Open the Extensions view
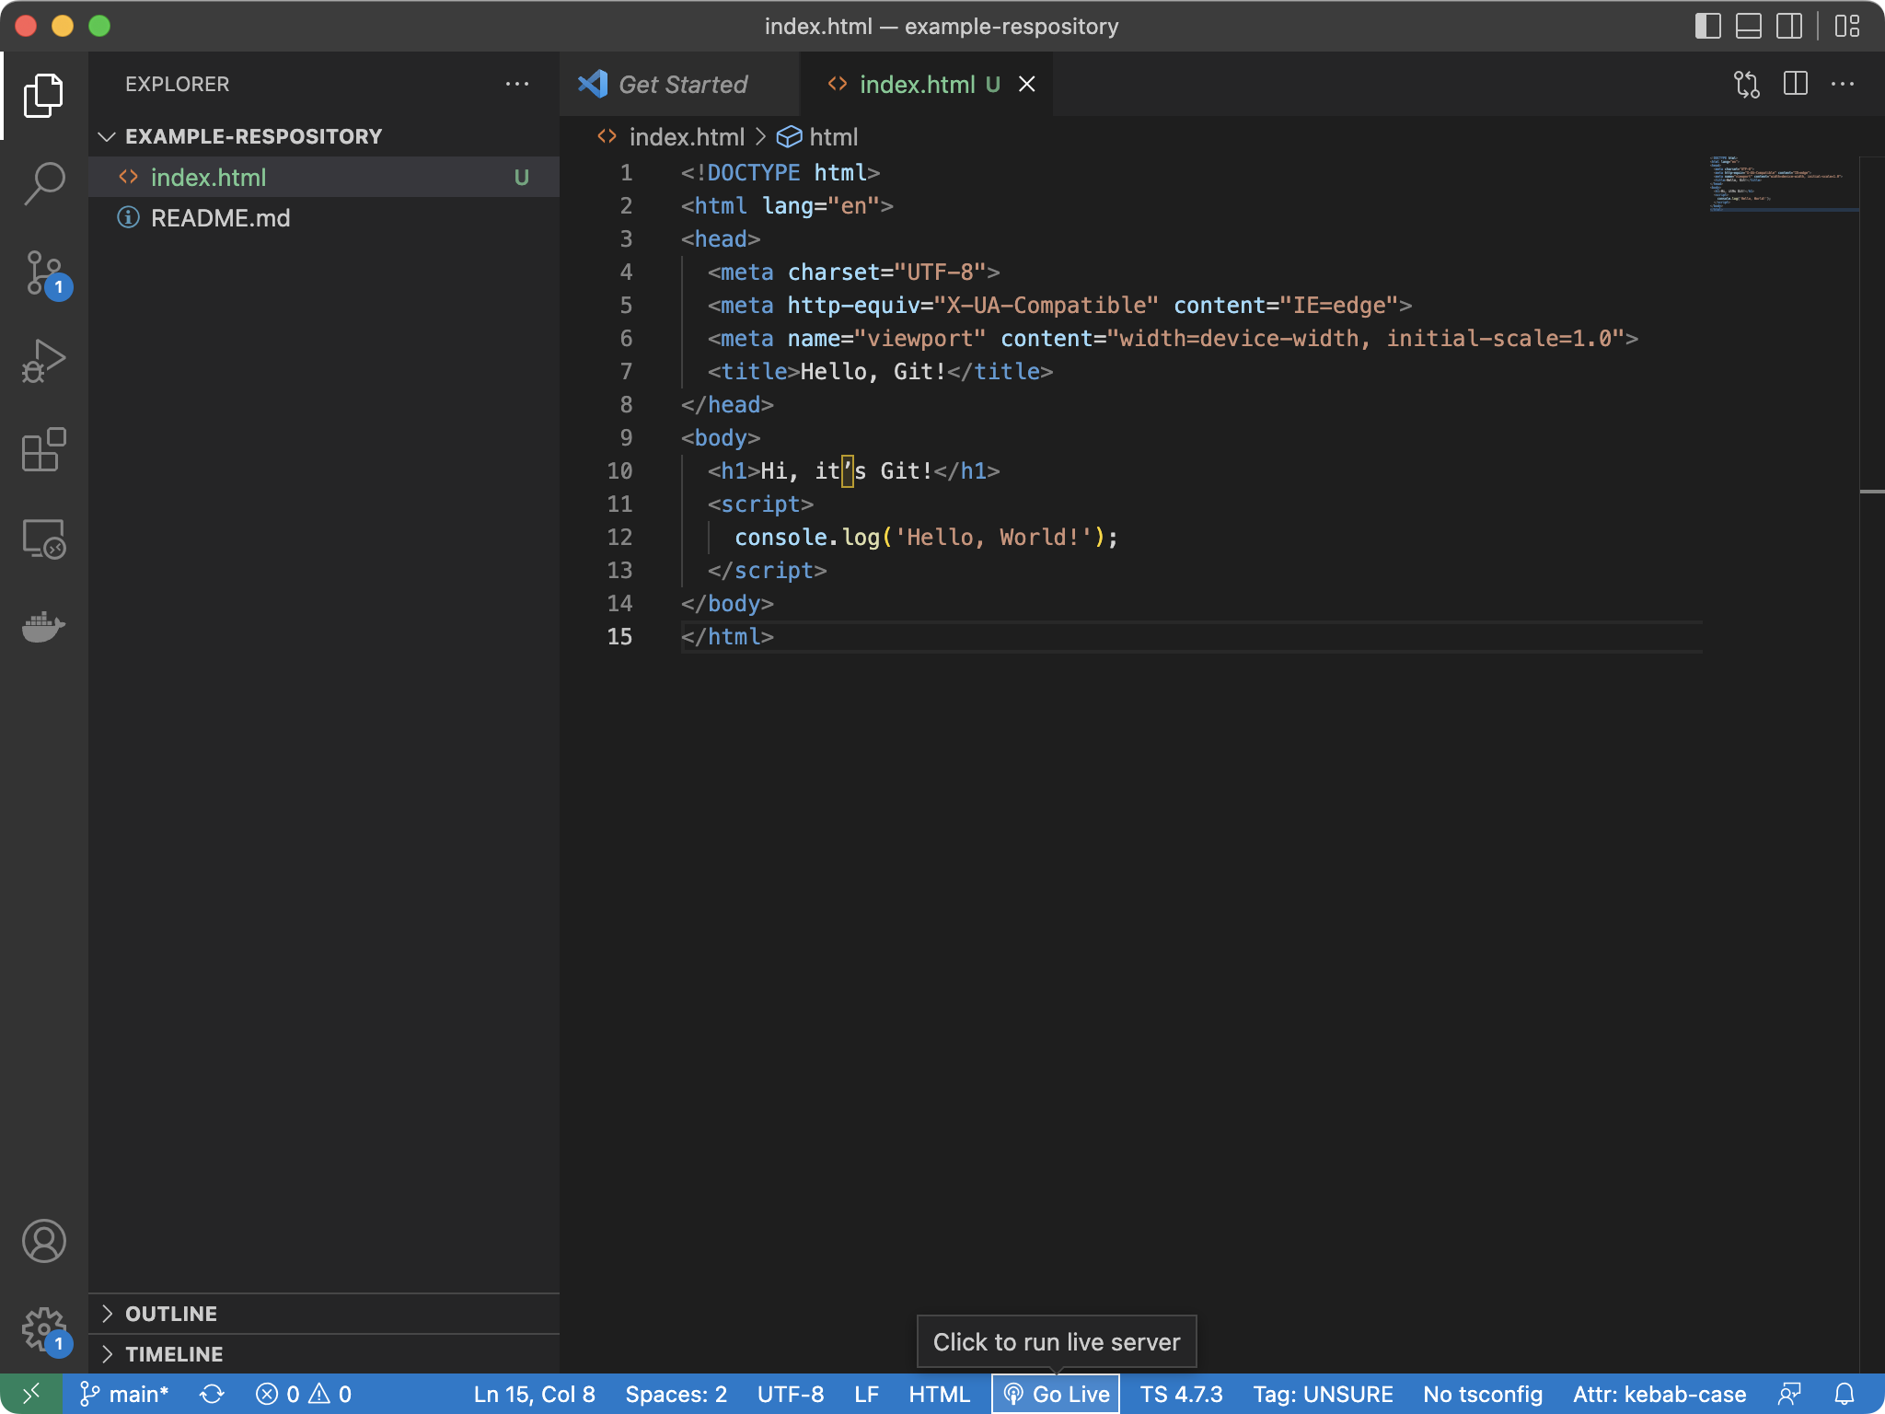The height and width of the screenshot is (1414, 1885). pyautogui.click(x=43, y=450)
